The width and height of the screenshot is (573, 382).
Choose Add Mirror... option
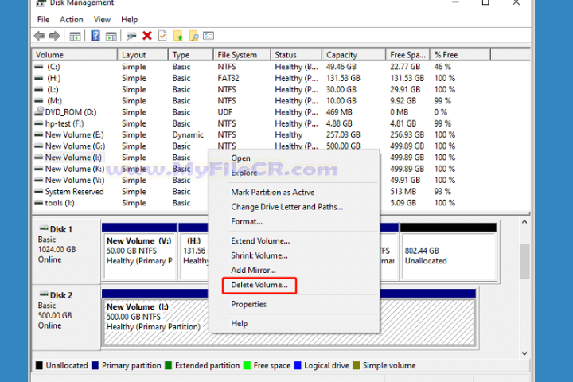pyautogui.click(x=253, y=270)
